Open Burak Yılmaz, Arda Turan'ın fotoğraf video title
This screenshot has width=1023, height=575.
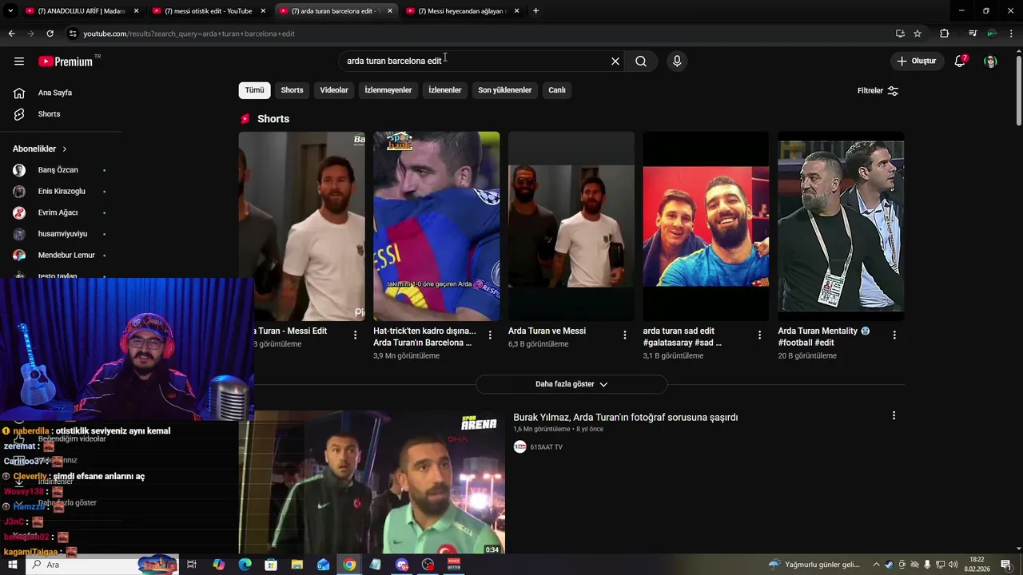pos(625,417)
